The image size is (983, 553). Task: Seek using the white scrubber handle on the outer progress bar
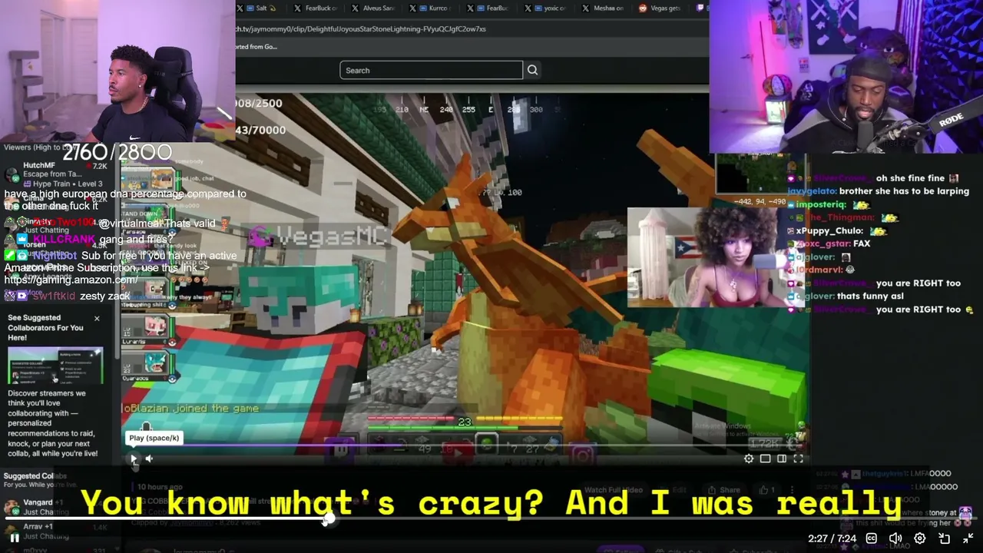pos(329,520)
